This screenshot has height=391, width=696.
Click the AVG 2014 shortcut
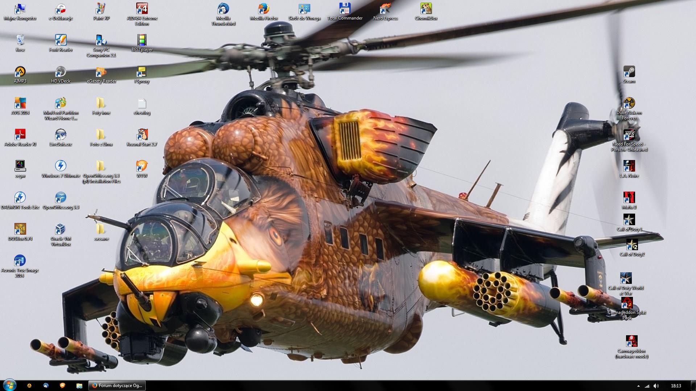coord(20,104)
